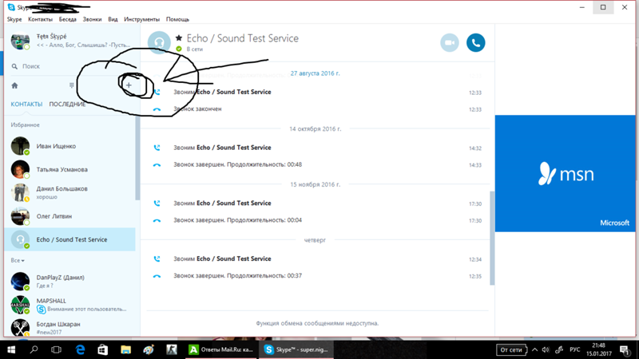Start a video call with Echo

tap(450, 43)
